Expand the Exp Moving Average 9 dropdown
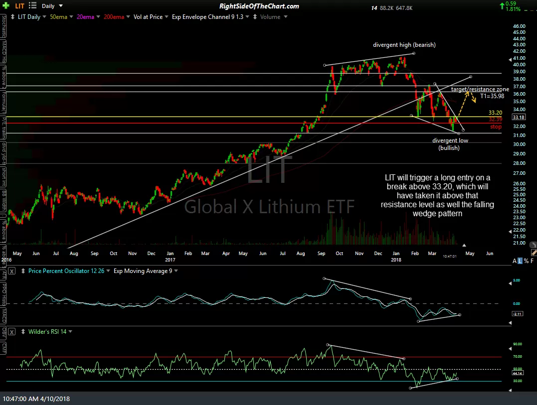The image size is (537, 405). pyautogui.click(x=176, y=271)
